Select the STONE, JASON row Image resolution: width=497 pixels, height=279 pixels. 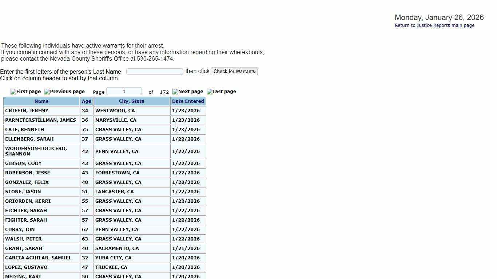tap(23, 192)
